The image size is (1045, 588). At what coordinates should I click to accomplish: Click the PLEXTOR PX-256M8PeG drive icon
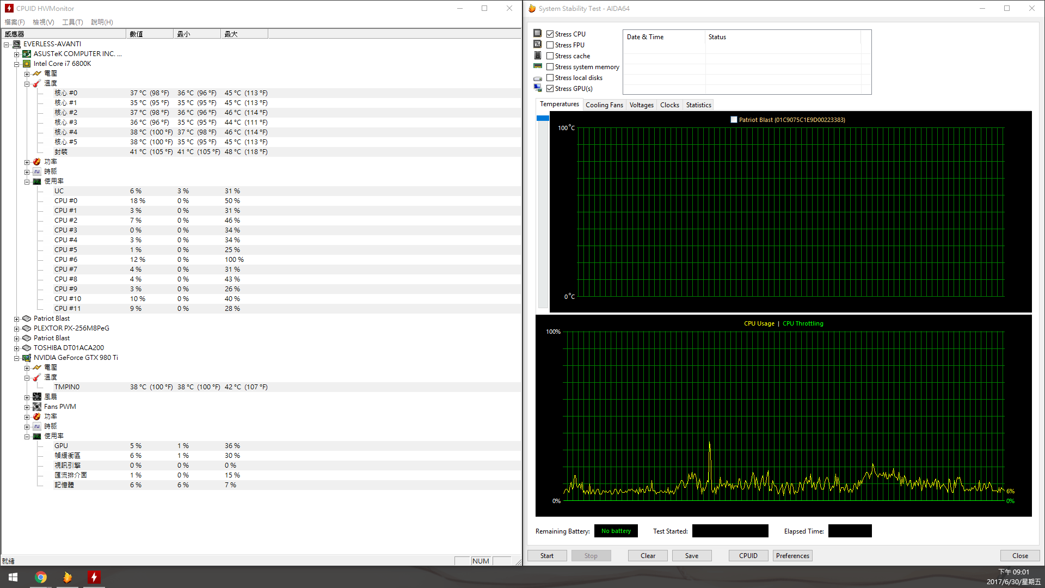coord(27,328)
